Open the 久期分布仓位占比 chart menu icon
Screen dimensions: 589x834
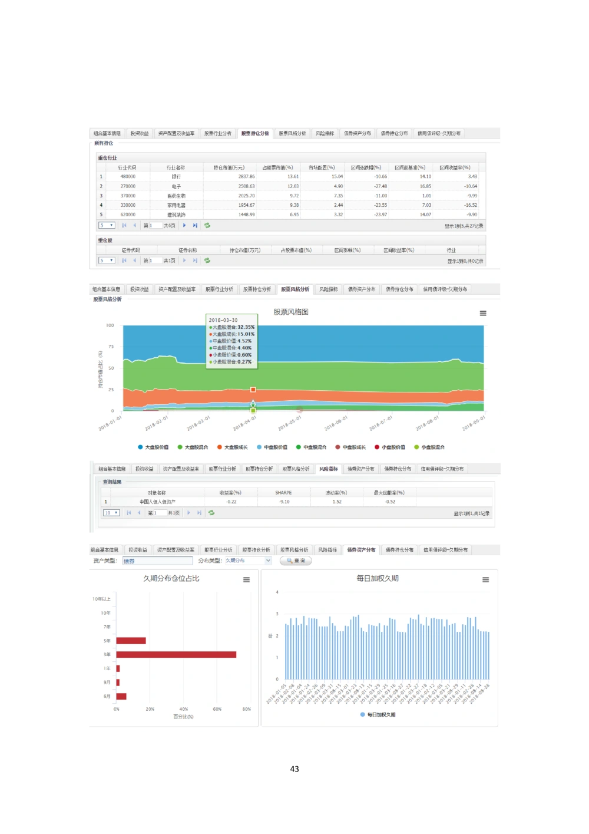[x=246, y=580]
